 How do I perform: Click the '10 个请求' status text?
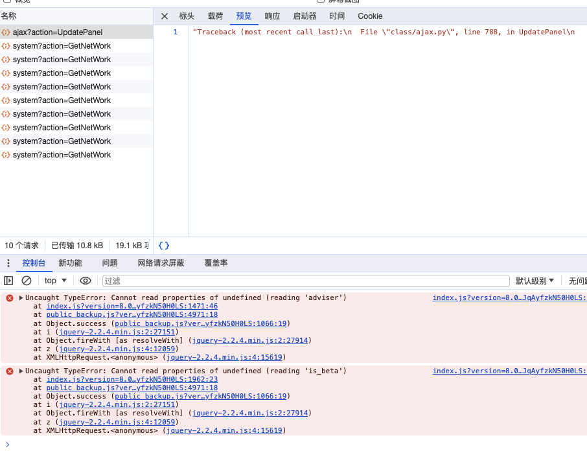click(21, 246)
